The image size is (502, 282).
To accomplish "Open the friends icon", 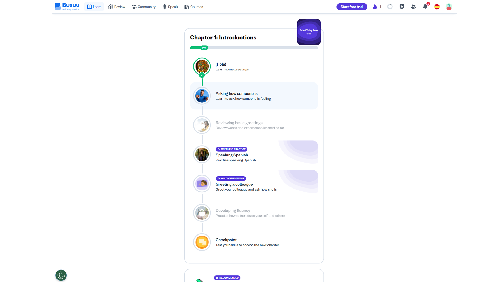I will pyautogui.click(x=413, y=7).
